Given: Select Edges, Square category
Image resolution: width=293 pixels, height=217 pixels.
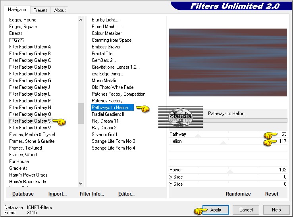Looking at the screenshot, I should (23, 27).
